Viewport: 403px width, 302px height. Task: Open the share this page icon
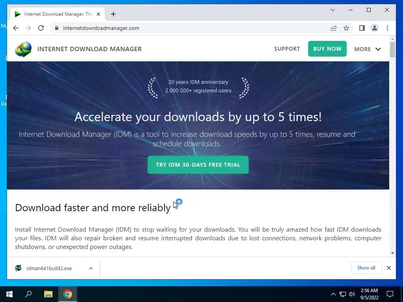pyautogui.click(x=334, y=28)
